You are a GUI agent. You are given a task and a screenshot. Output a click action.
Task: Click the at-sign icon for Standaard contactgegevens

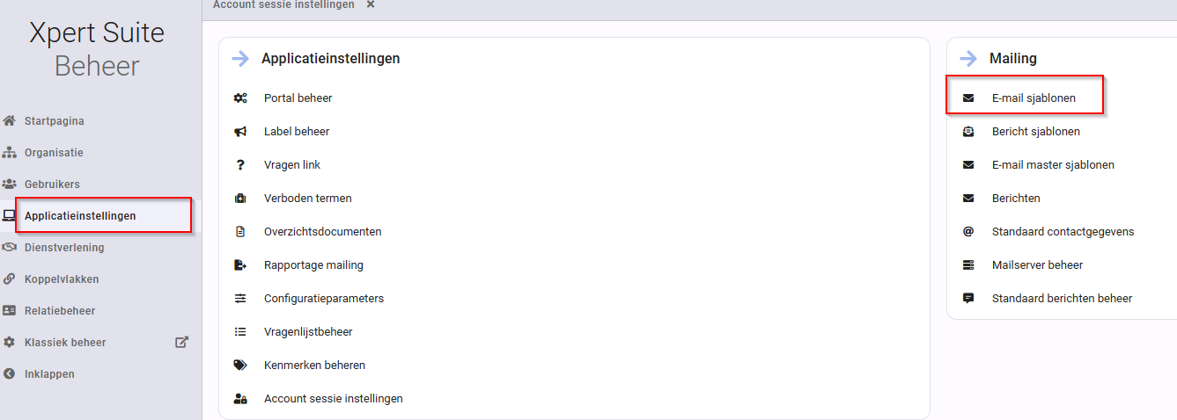click(x=968, y=232)
